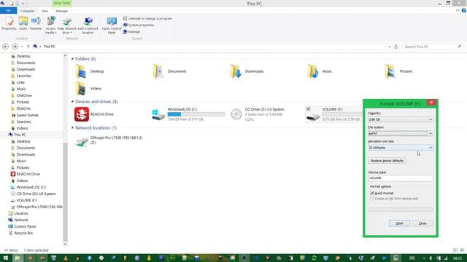Open the Access media ribbon icon
This screenshot has height=262, width=467.
point(51,25)
